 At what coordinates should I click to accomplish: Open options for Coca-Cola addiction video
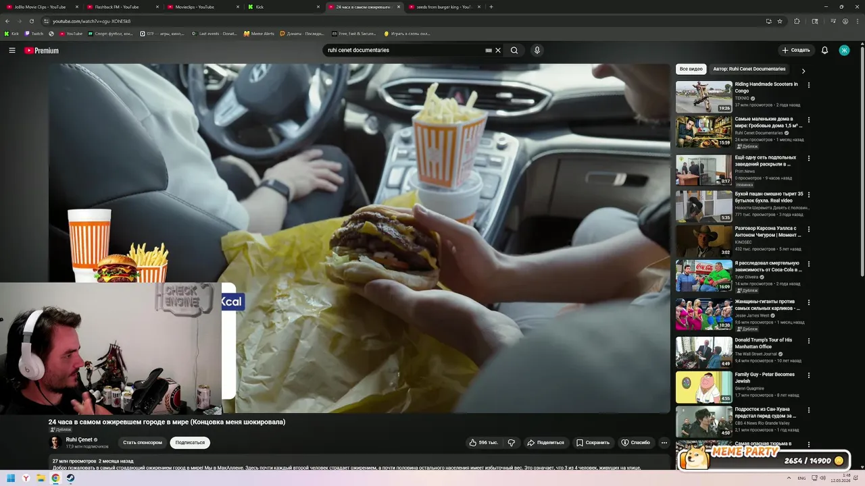click(x=809, y=264)
